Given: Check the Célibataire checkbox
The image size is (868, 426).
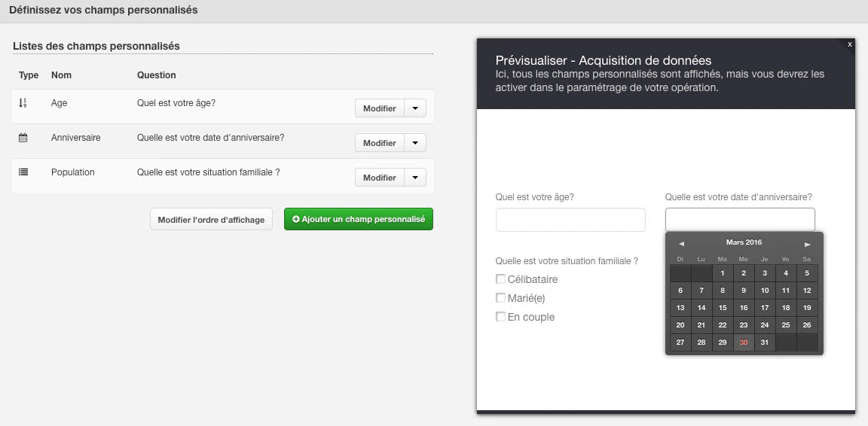Looking at the screenshot, I should pyautogui.click(x=500, y=278).
